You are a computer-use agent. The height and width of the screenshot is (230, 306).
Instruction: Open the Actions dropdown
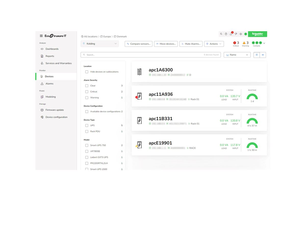click(x=214, y=44)
